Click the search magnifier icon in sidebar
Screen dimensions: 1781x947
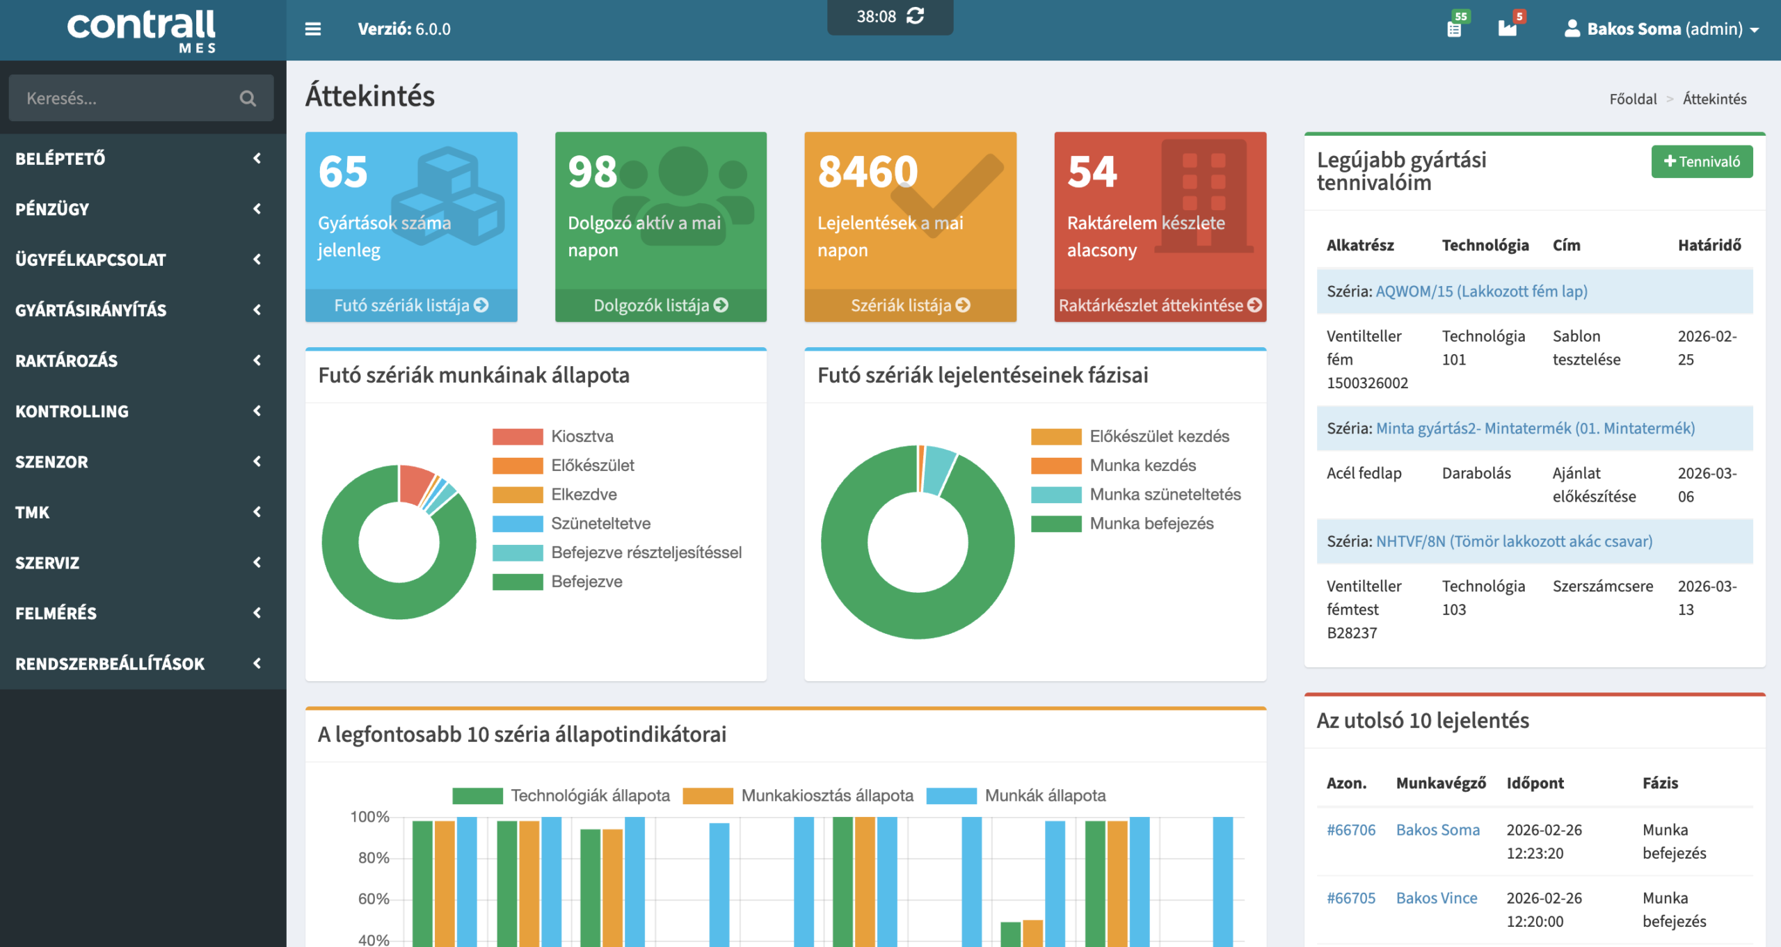248,98
